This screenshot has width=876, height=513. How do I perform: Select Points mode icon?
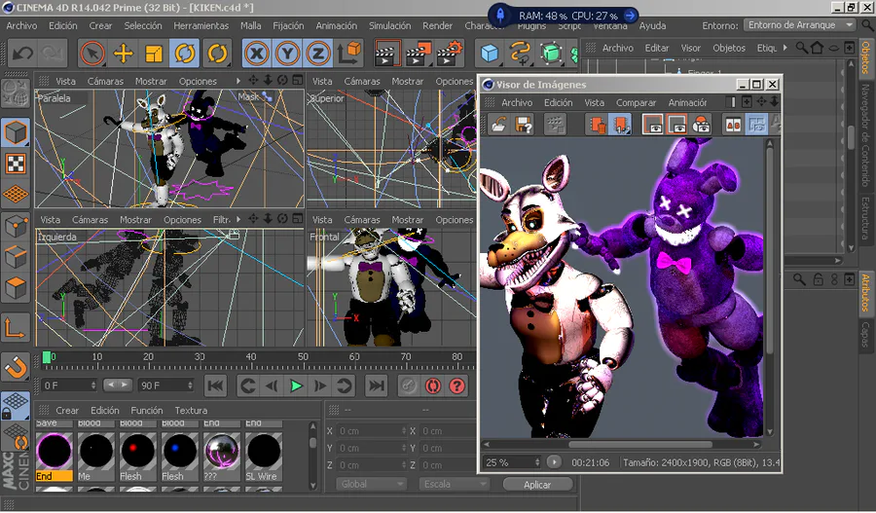pos(16,226)
